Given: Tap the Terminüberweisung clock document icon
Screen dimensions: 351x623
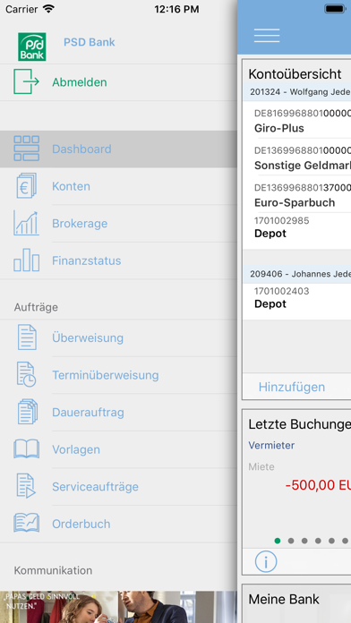Looking at the screenshot, I should coord(26,374).
